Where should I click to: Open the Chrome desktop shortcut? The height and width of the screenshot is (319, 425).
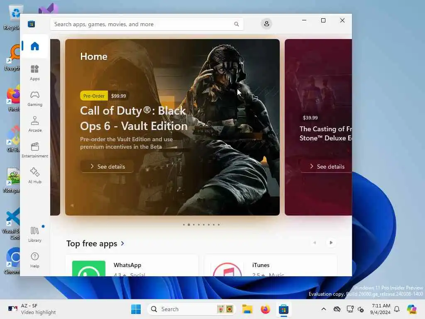point(12,261)
